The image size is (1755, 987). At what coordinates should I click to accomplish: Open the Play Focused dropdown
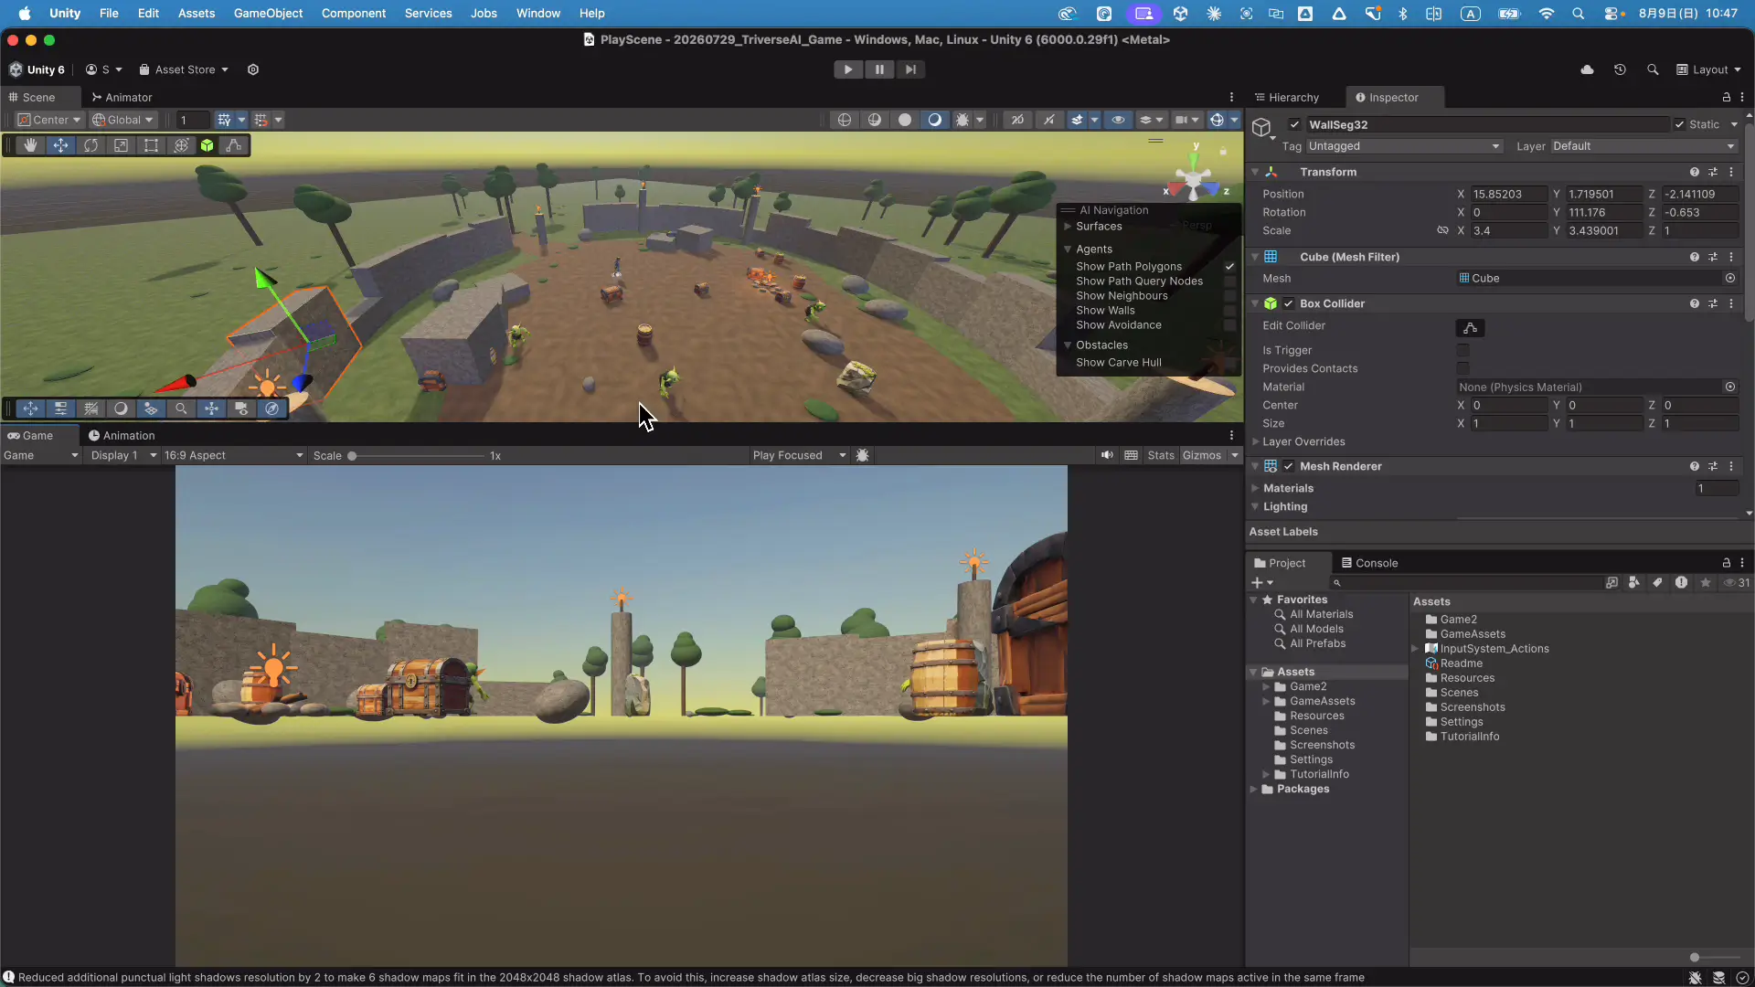tap(800, 455)
